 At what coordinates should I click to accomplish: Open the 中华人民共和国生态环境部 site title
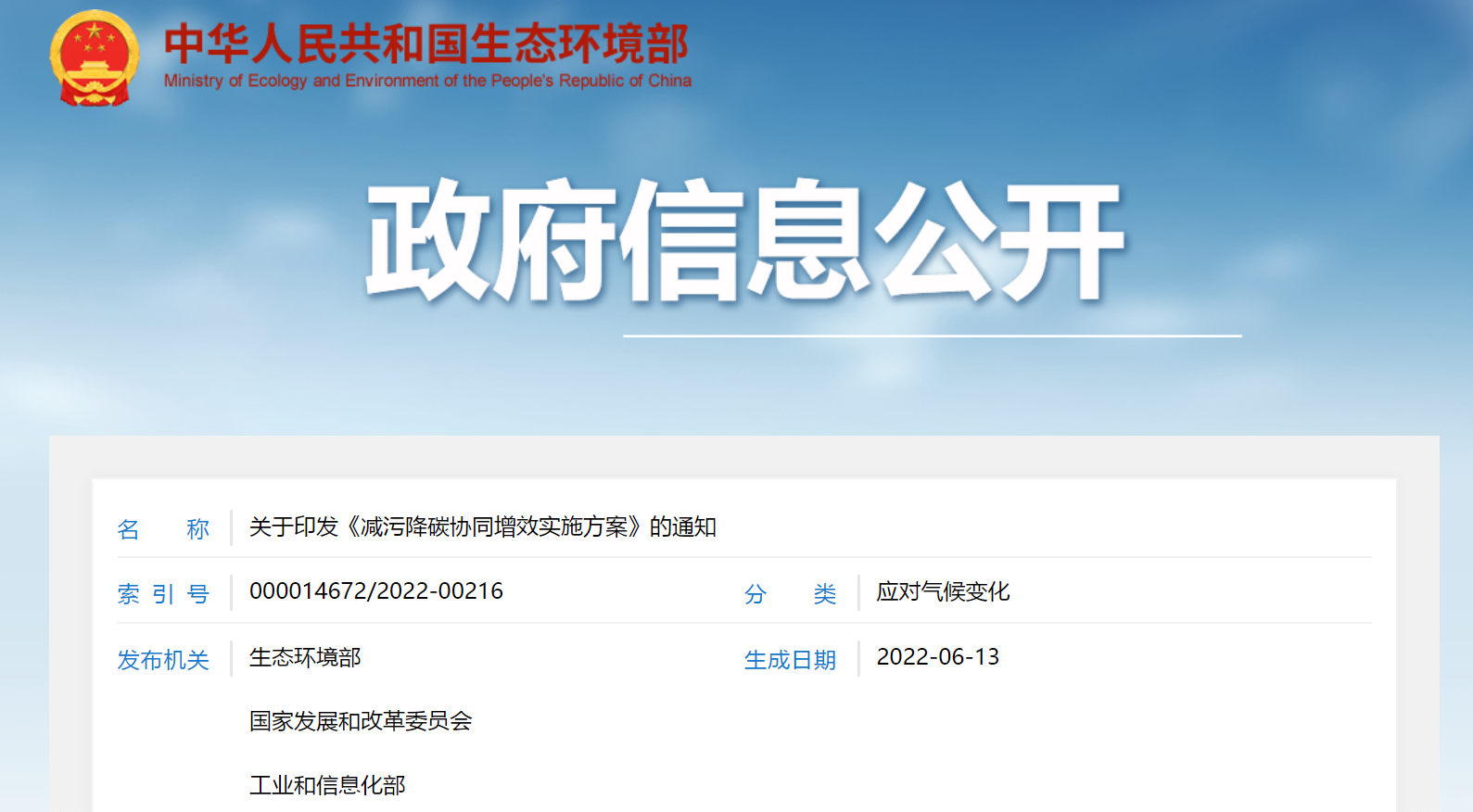(426, 44)
